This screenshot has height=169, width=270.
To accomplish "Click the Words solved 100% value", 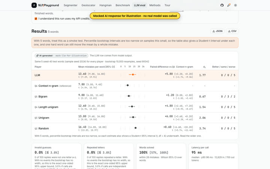I will click(143, 152).
